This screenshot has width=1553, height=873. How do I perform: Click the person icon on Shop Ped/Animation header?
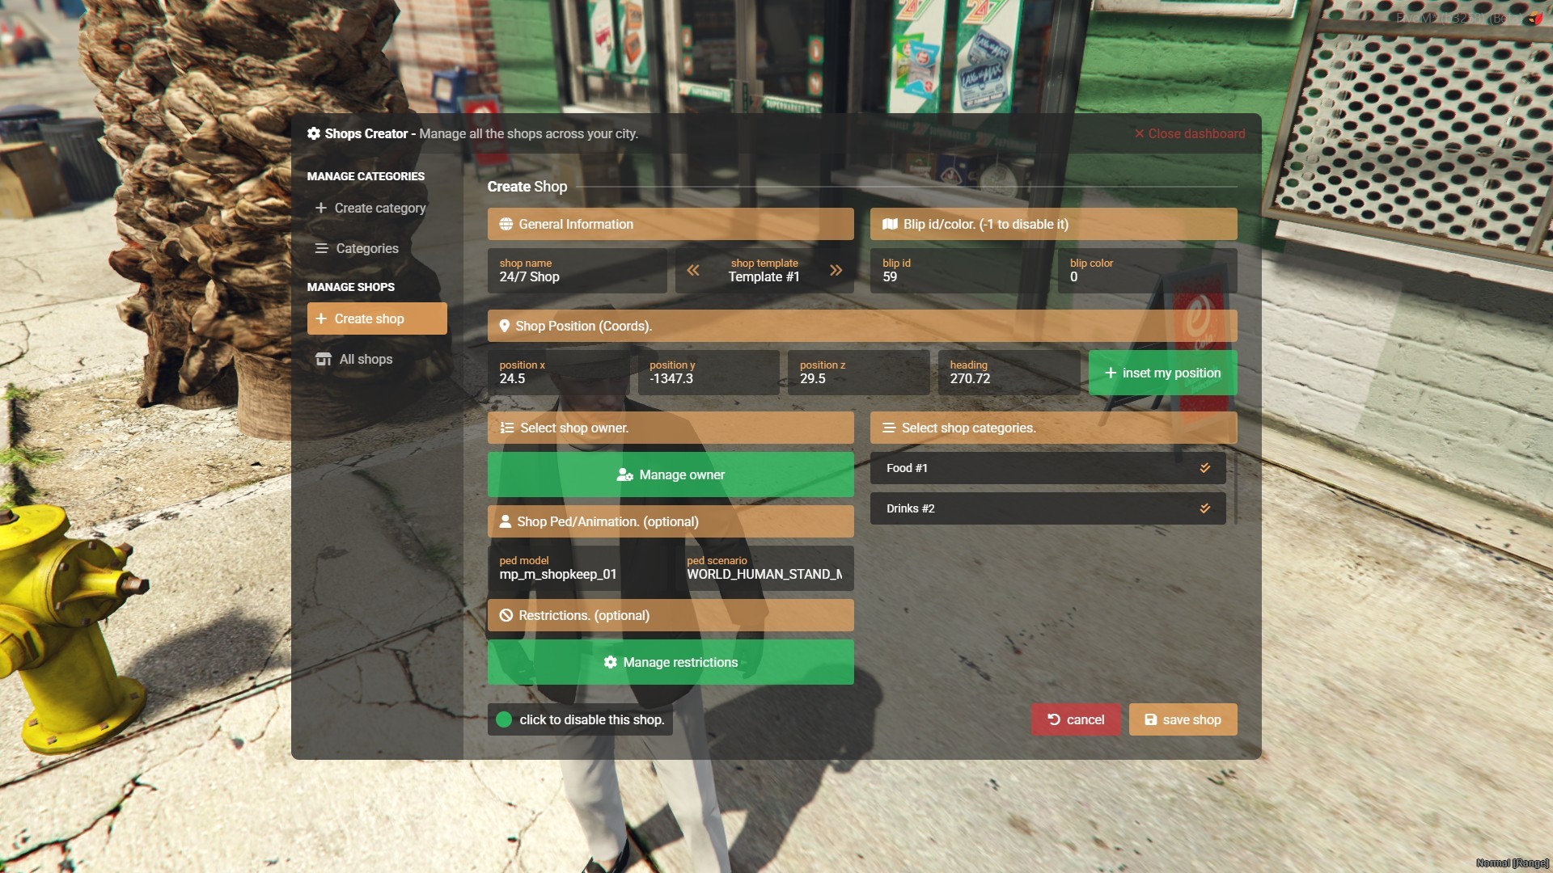[x=505, y=521]
